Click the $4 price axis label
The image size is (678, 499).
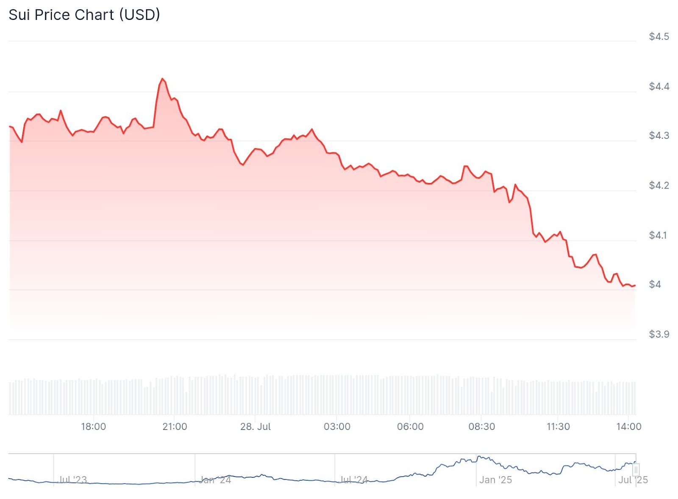point(655,285)
